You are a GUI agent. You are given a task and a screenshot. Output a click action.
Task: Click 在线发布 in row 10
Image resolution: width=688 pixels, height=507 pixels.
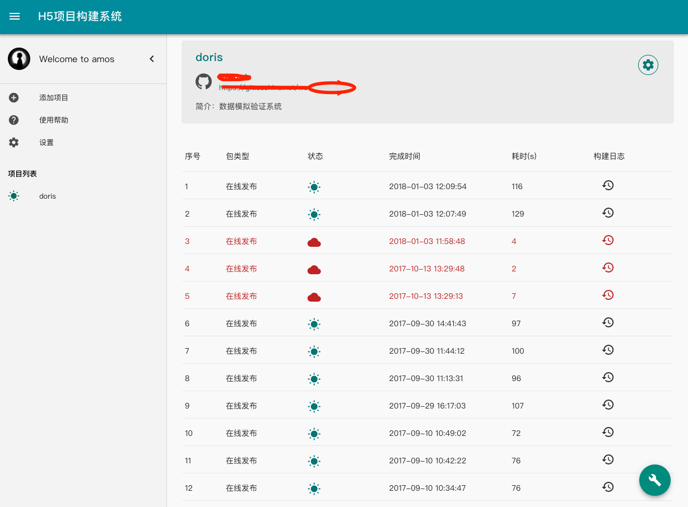241,433
